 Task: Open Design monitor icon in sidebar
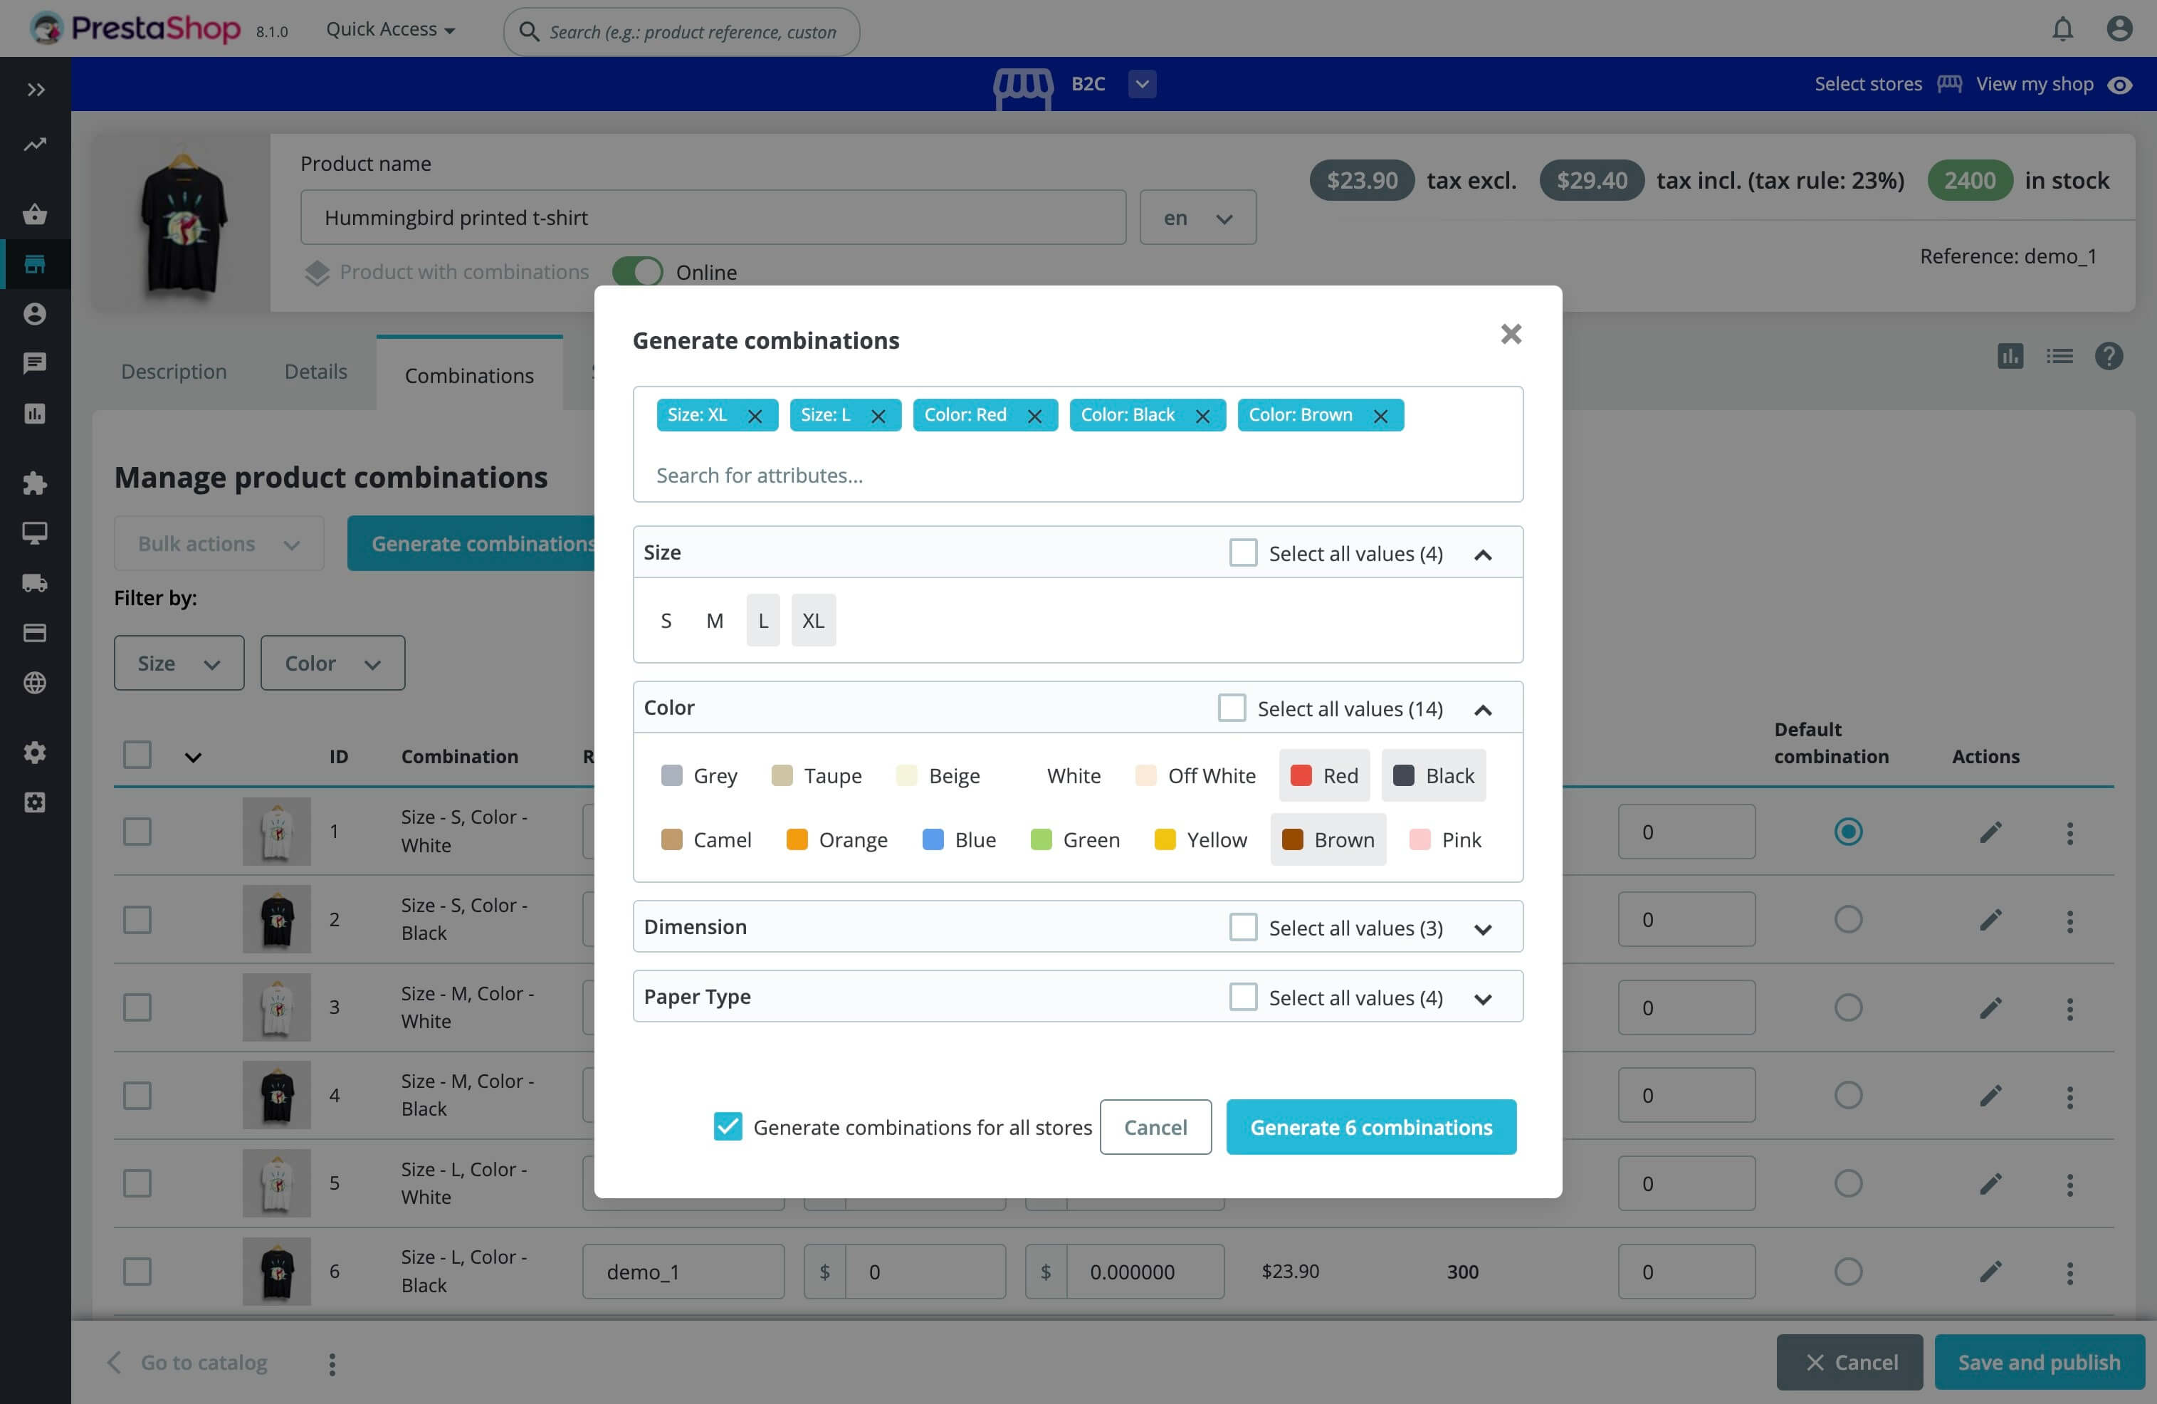point(36,533)
